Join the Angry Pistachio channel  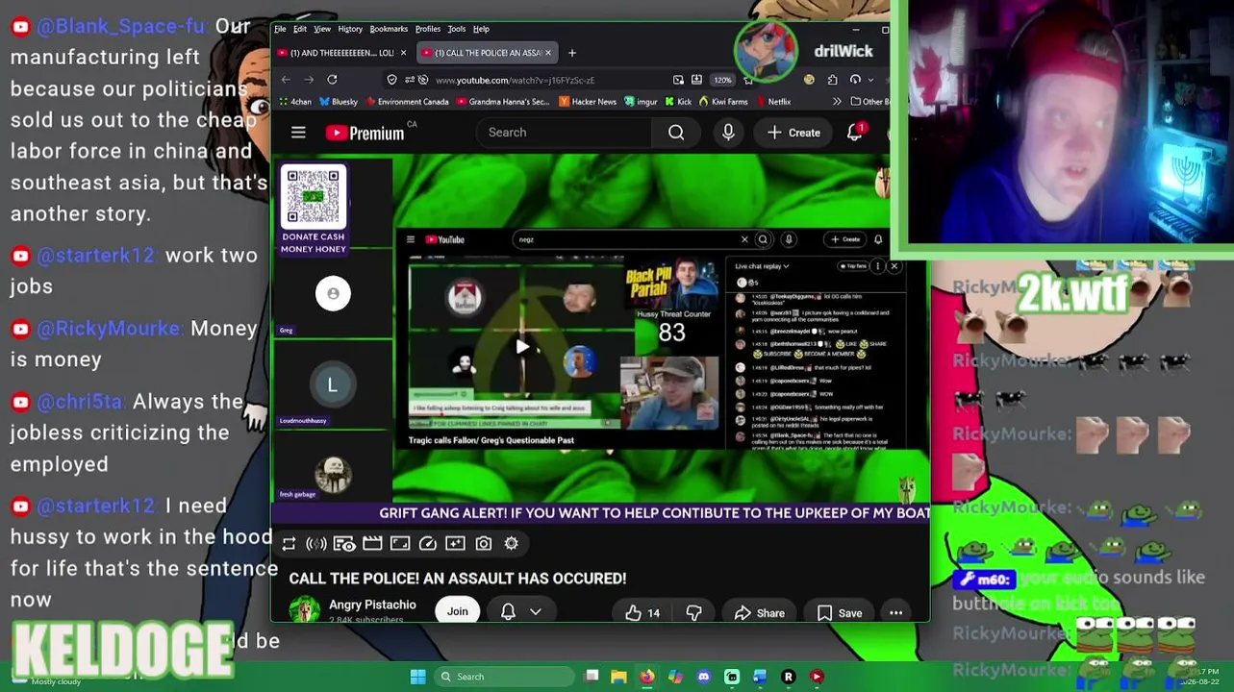[x=457, y=611]
